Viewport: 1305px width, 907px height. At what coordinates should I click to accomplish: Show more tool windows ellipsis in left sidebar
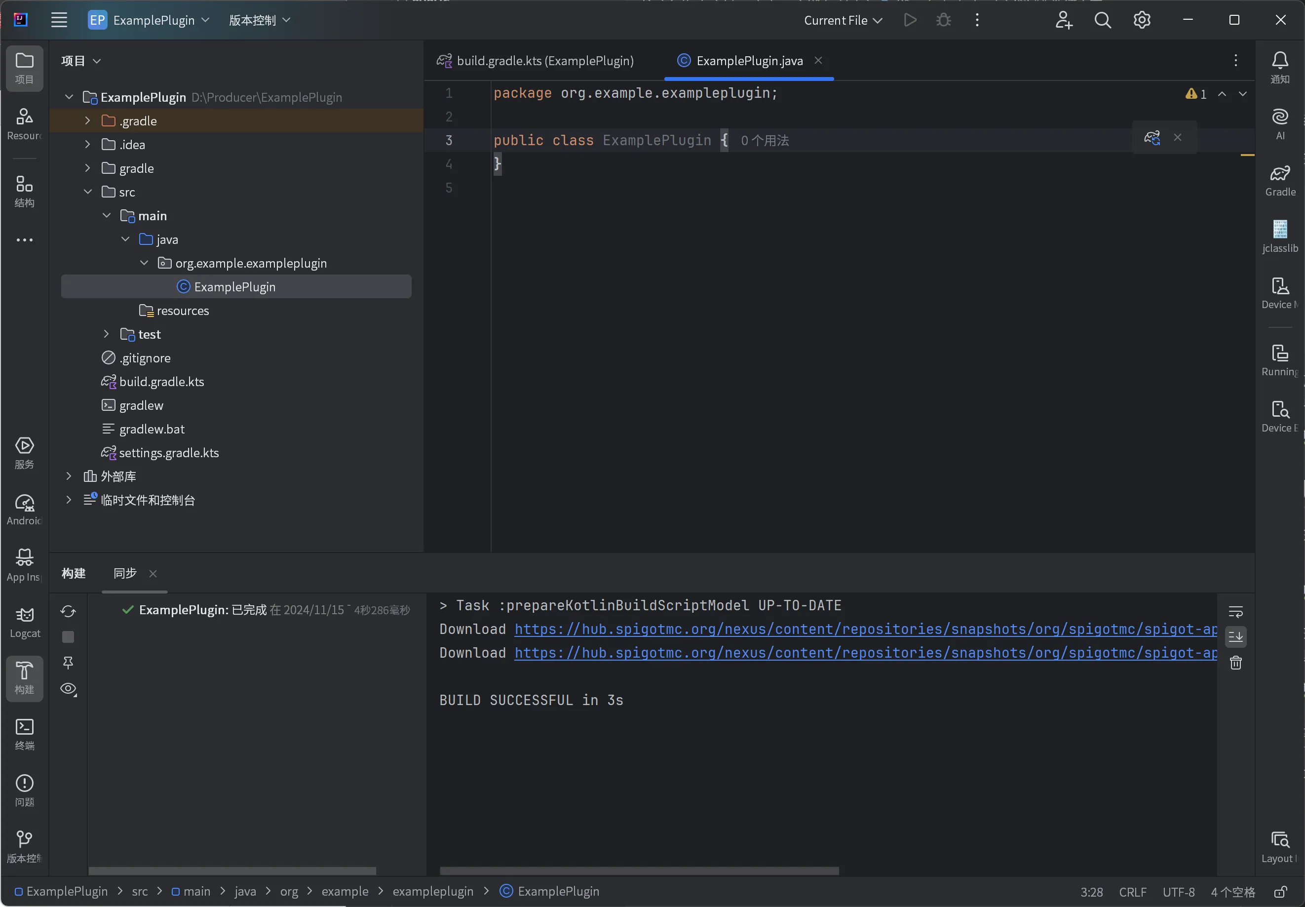pyautogui.click(x=24, y=240)
